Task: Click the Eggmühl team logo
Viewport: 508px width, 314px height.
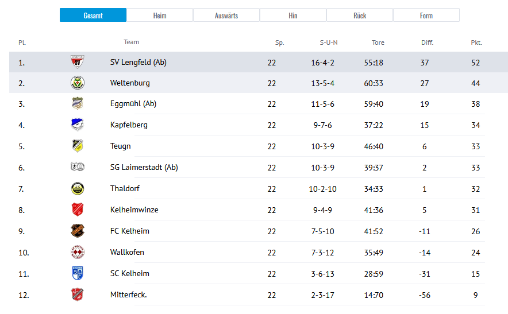Action: [77, 104]
